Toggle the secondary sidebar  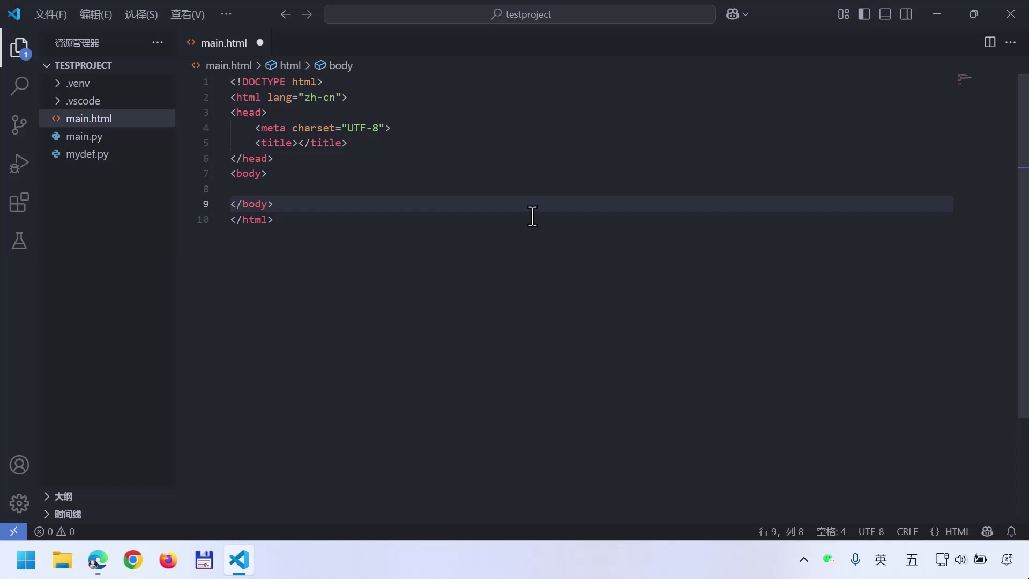pyautogui.click(x=906, y=14)
